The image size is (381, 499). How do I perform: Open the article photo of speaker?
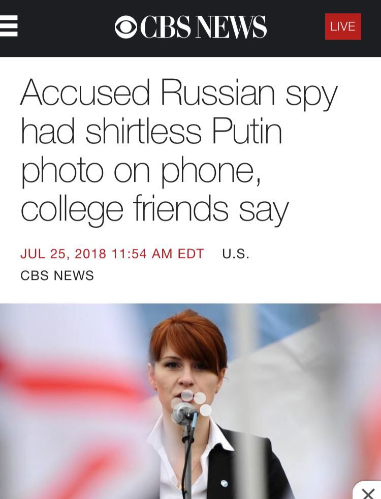click(x=190, y=401)
